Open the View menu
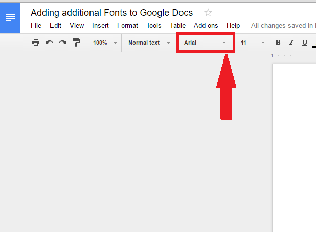The image size is (316, 232). click(x=77, y=26)
